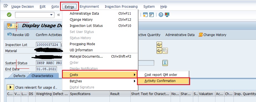Open the Inspection Processing menu
The image size is (256, 102).
pyautogui.click(x=121, y=7)
